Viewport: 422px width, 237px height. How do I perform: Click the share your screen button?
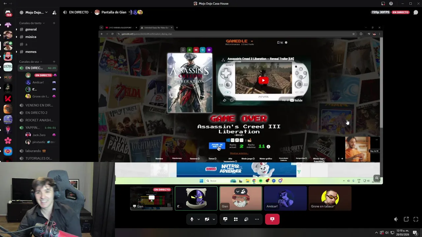click(x=225, y=219)
